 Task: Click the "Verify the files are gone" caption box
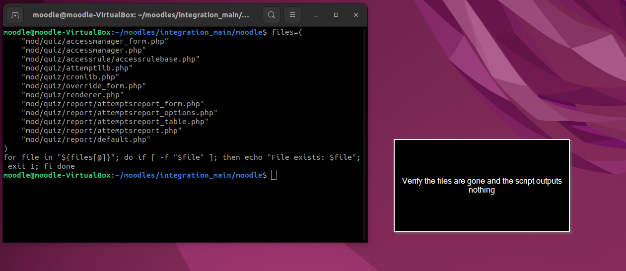482,186
